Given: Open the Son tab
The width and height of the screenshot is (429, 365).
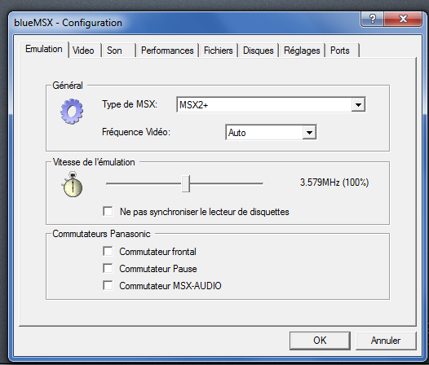Looking at the screenshot, I should [x=114, y=51].
